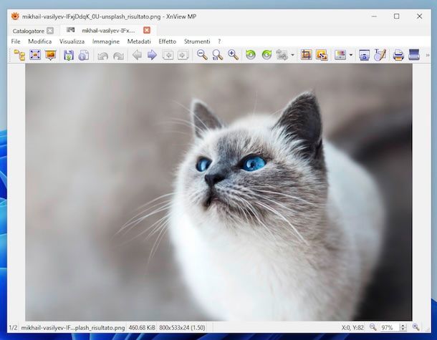Open the File menu
This screenshot has width=437, height=340.
[16, 42]
